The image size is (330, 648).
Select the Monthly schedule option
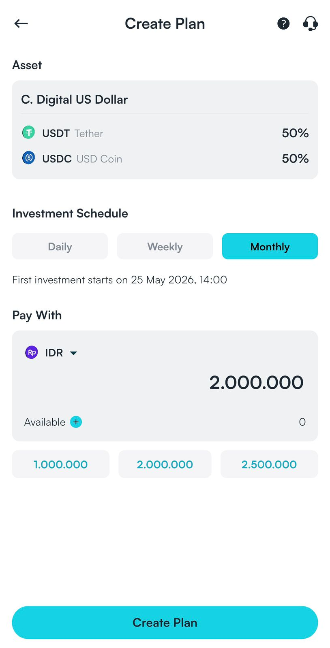pyautogui.click(x=270, y=246)
